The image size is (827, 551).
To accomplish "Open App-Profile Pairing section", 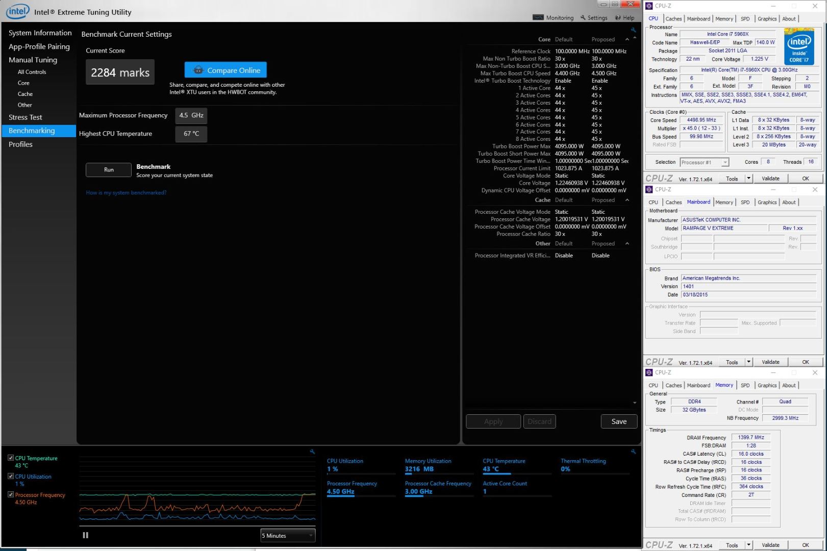I will point(39,46).
